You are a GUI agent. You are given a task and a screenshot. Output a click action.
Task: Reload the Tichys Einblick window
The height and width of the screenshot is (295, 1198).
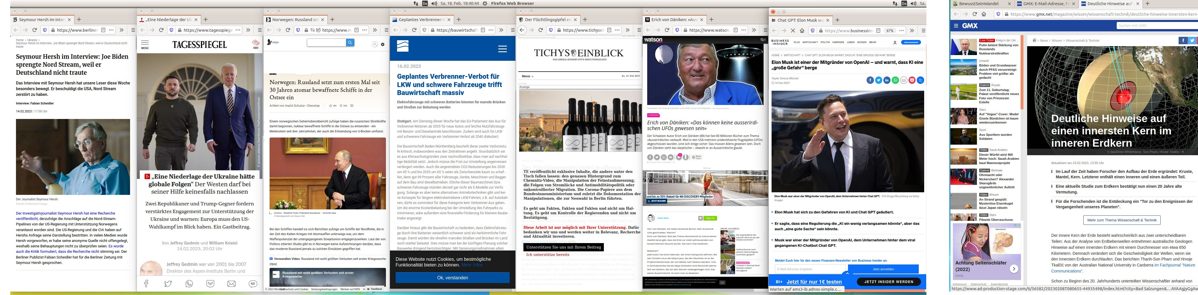[x=541, y=30]
